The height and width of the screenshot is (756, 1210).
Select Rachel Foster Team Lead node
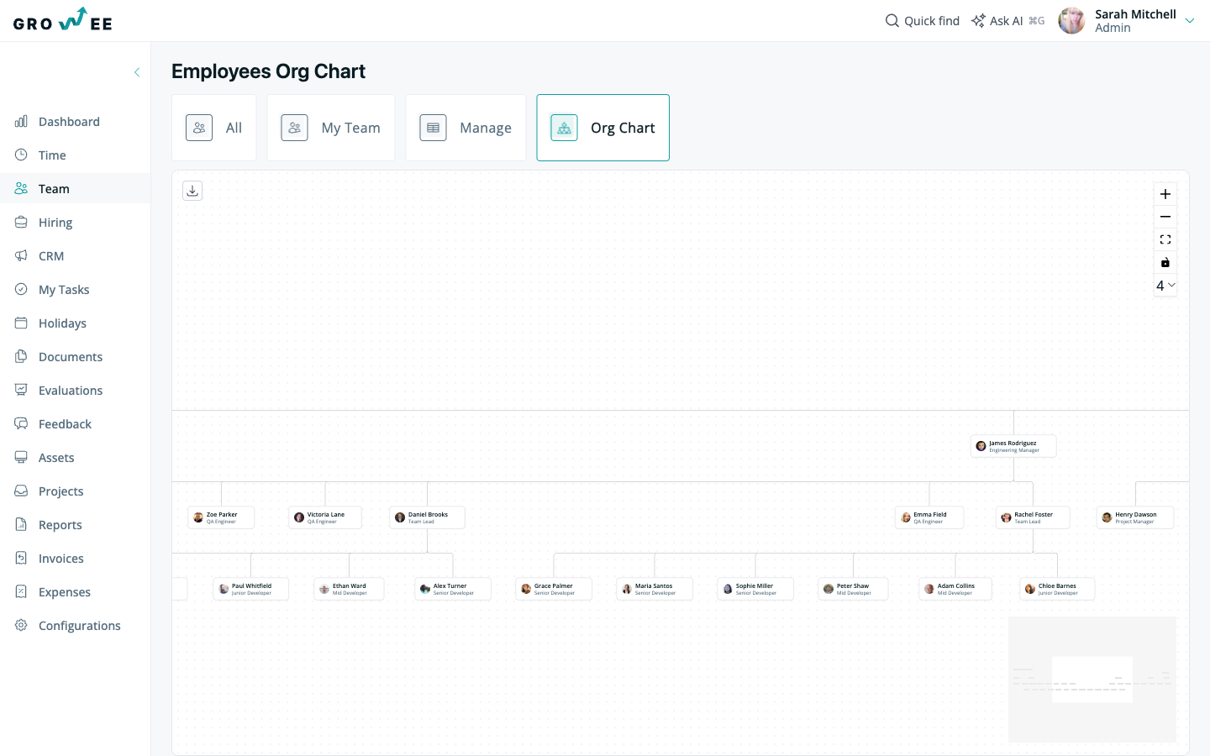[x=1033, y=517]
